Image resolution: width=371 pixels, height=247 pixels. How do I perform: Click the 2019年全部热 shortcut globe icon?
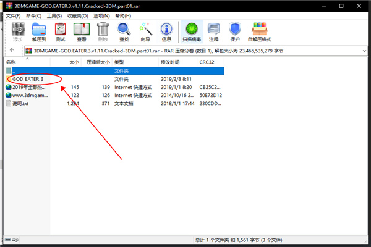9,87
